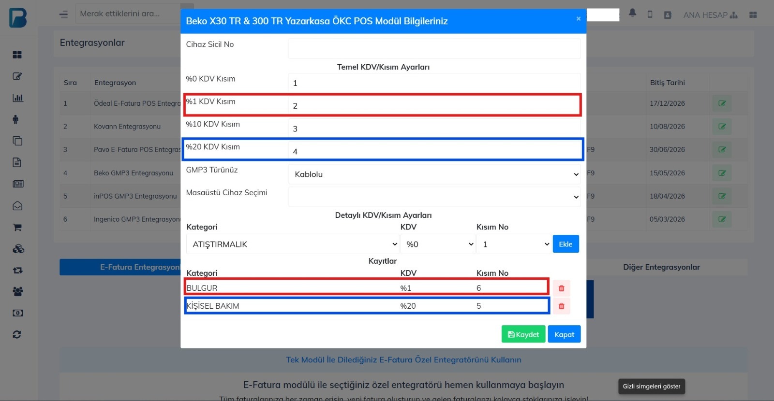Screen dimensions: 774x401
Task: Switch to Diğer Entegrasyonlar tab
Action: coord(661,267)
